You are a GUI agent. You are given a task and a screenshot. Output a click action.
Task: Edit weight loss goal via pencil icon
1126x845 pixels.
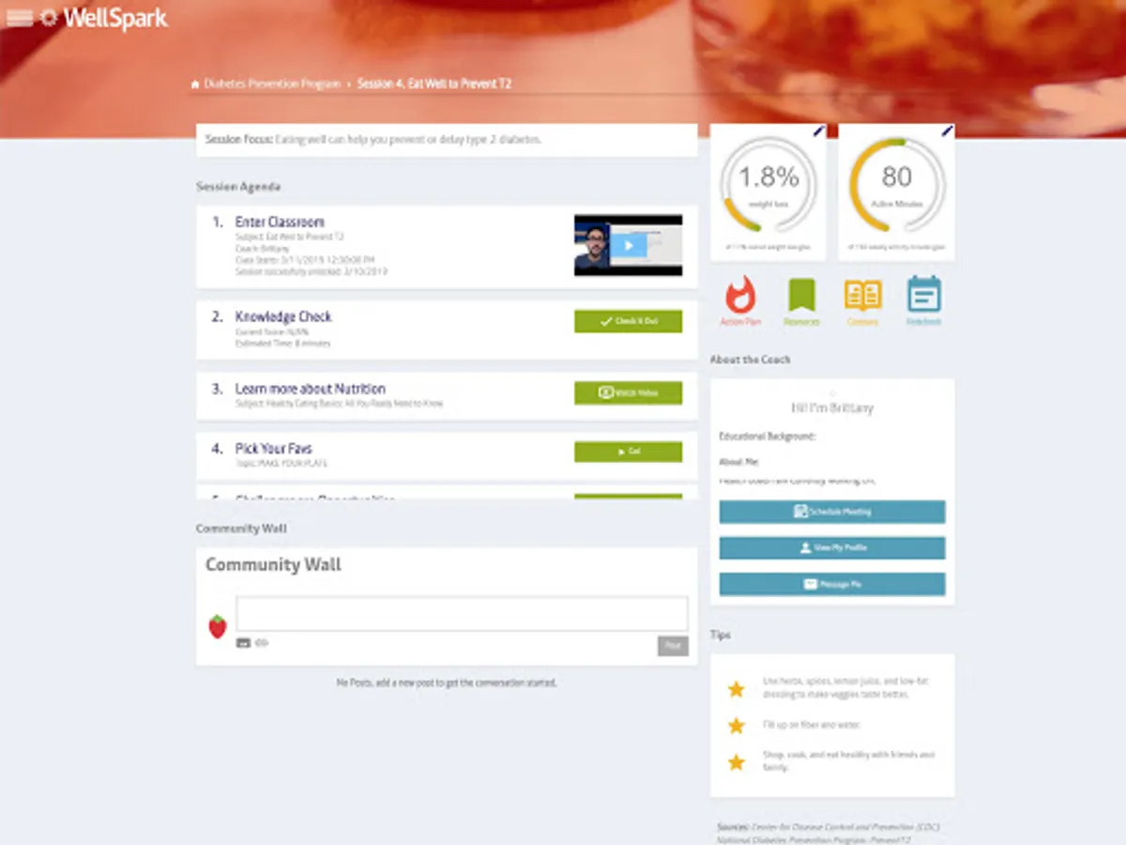(x=818, y=131)
